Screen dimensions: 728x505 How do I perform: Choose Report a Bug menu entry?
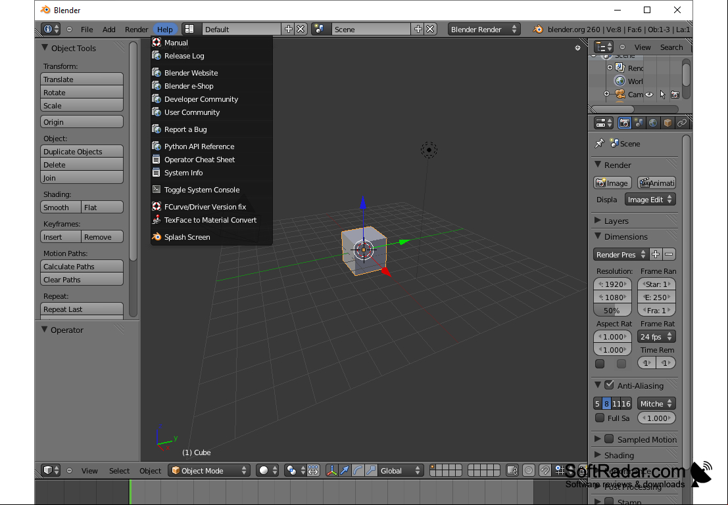click(x=212, y=129)
